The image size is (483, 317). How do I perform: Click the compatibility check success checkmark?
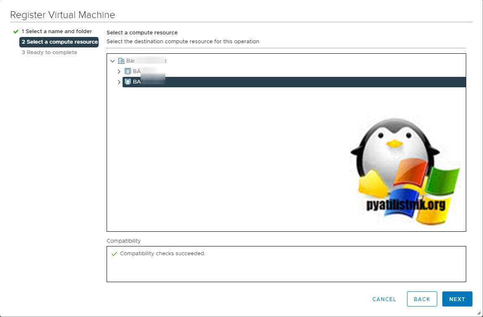(114, 254)
